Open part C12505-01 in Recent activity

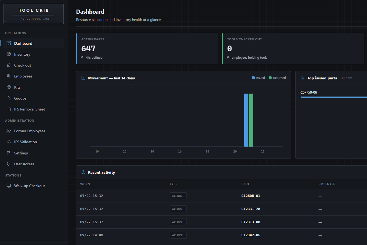coord(251,196)
